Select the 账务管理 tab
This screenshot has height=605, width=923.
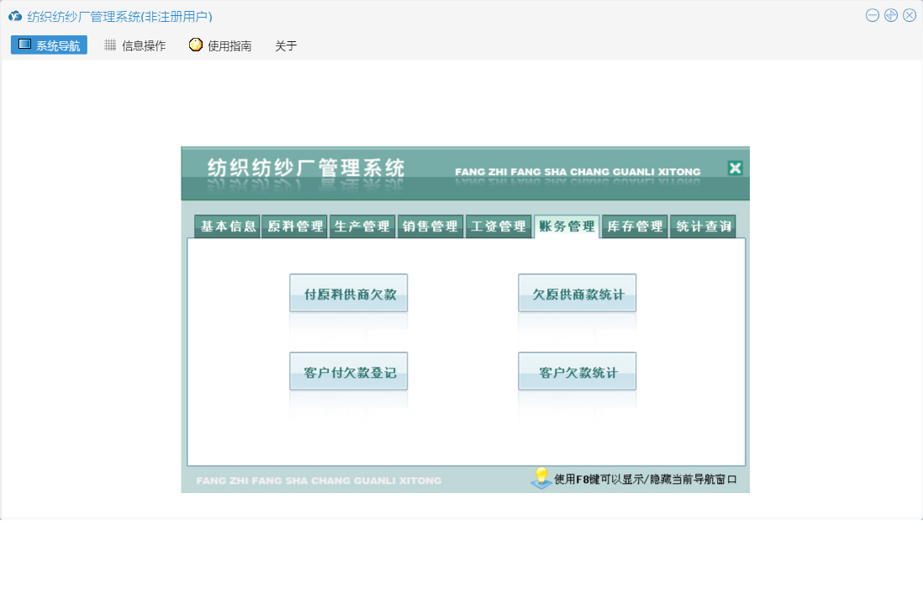tap(567, 226)
